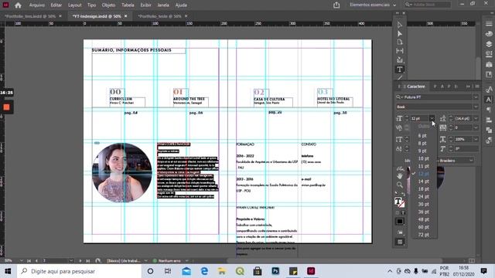Viewport: 495px width, 278px height.
Task: Expand the leading value dropdown
Action: 476,118
